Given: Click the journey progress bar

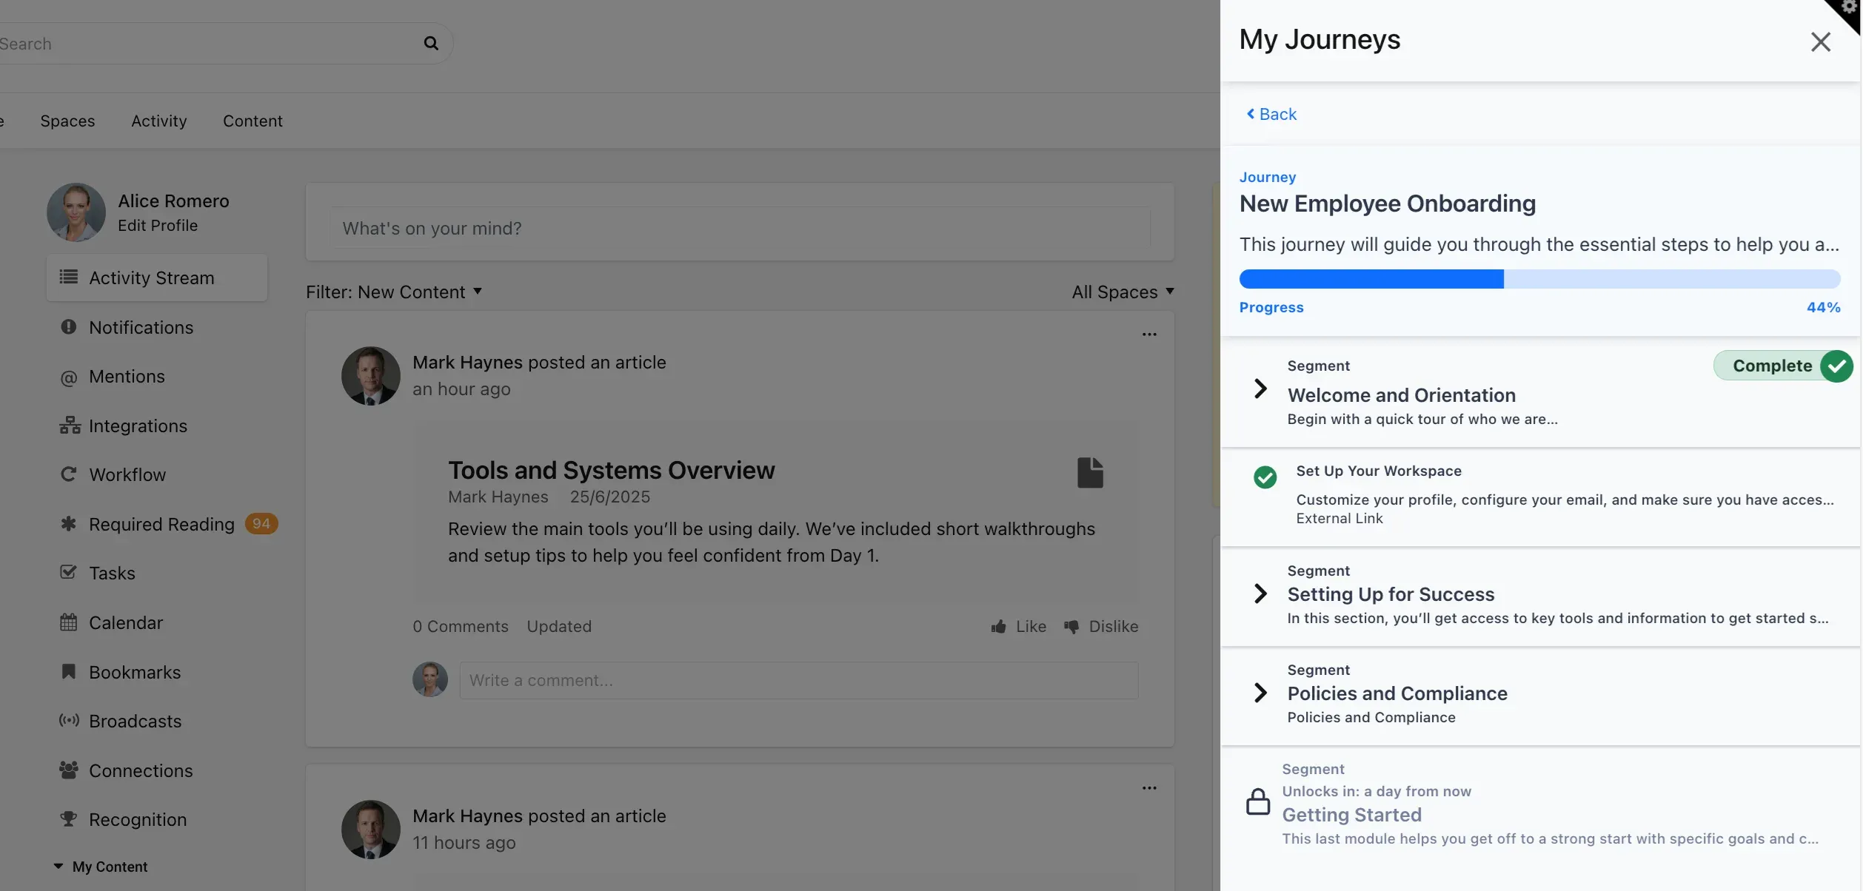Looking at the screenshot, I should click(1539, 279).
